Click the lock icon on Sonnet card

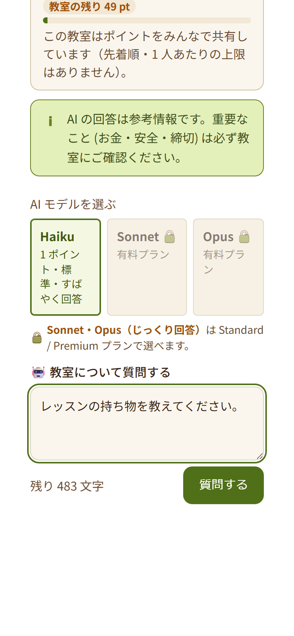(x=170, y=237)
